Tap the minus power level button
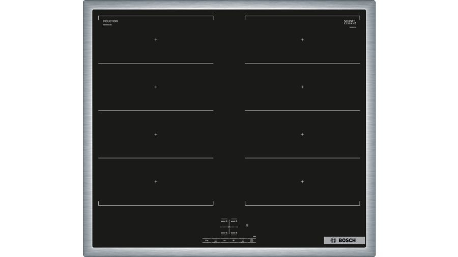The image size is (458, 257). [224, 240]
